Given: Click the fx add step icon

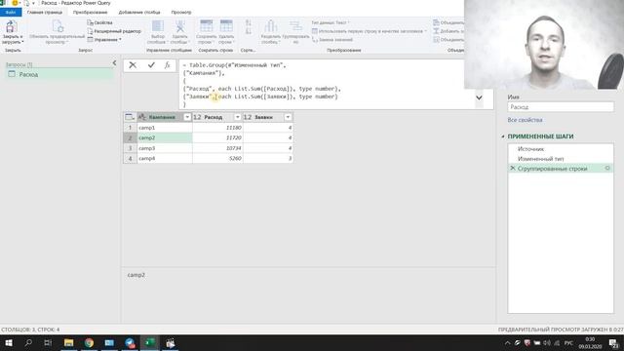Looking at the screenshot, I should (168, 65).
